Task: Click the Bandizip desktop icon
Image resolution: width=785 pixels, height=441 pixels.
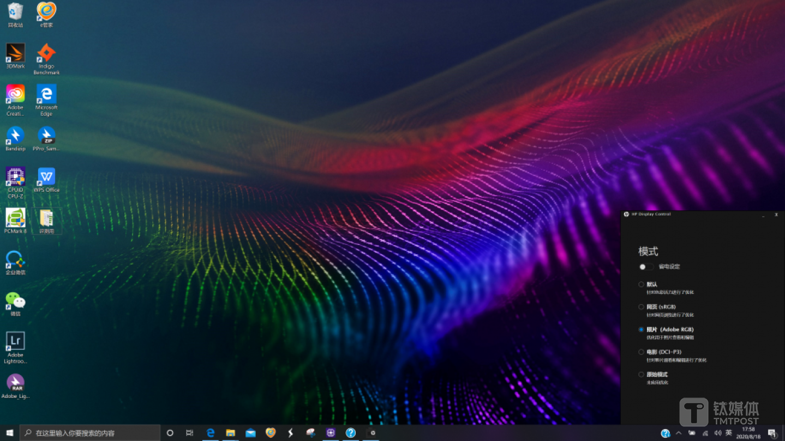Action: [x=15, y=139]
